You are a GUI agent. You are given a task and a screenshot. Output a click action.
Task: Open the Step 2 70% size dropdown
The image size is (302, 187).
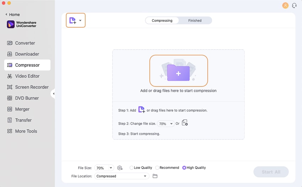166,124
